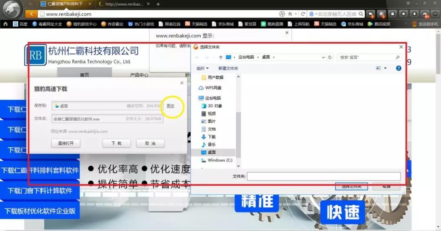Open the 传奇霸业 bookmark
Viewport: 441px width, 231px height.
point(112,24)
